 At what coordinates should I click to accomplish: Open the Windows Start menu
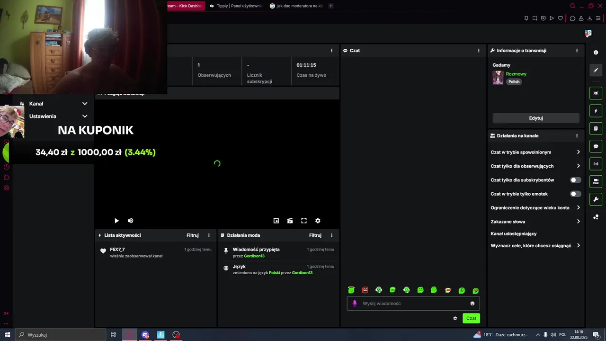(x=8, y=335)
